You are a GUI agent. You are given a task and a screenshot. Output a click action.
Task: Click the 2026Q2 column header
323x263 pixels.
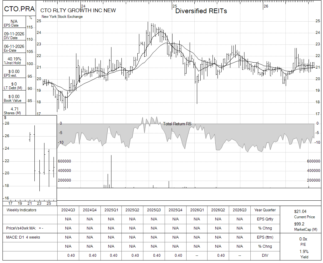point(218,210)
